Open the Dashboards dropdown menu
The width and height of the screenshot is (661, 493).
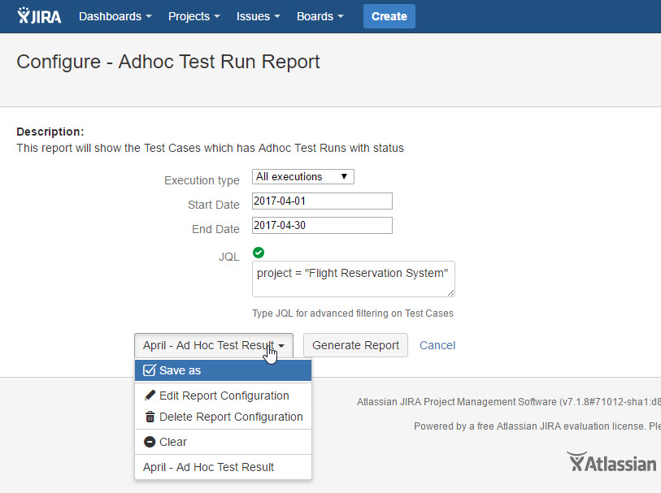(x=115, y=16)
